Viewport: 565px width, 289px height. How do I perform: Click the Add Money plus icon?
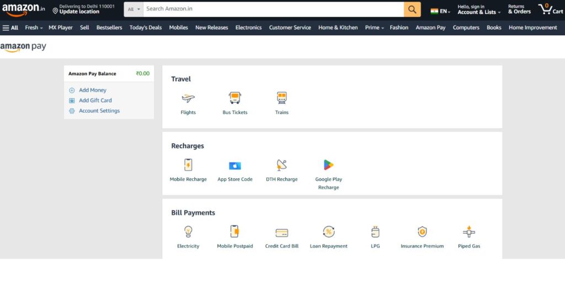tap(72, 90)
